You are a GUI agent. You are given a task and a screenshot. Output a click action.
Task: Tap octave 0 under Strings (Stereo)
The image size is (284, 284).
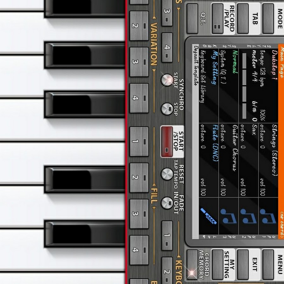[262, 137]
